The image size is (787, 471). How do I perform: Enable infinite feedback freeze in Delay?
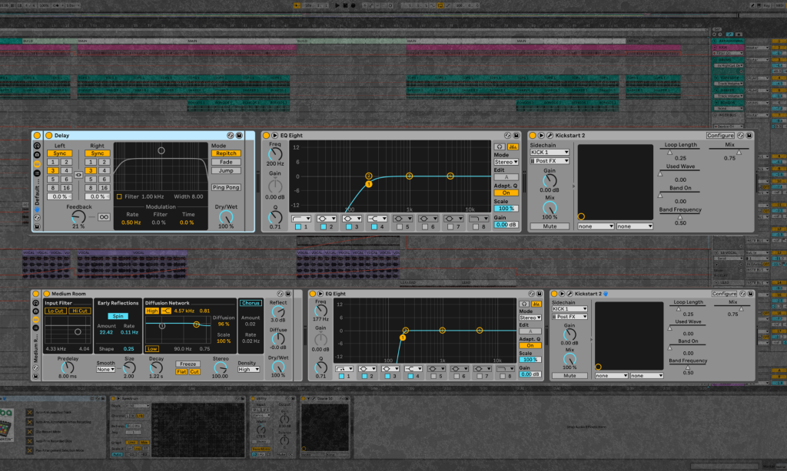[x=104, y=217]
